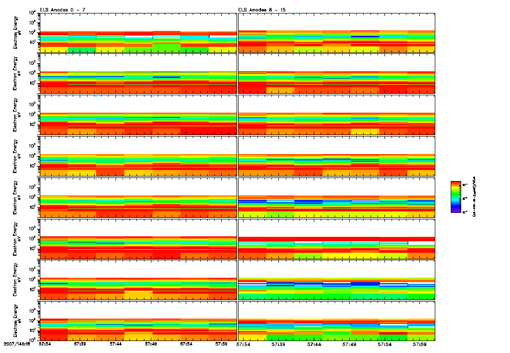510x353 pixels.
Task: Click the seventh-row spectrogram in Anodes 8-15 column
Action: [x=337, y=280]
